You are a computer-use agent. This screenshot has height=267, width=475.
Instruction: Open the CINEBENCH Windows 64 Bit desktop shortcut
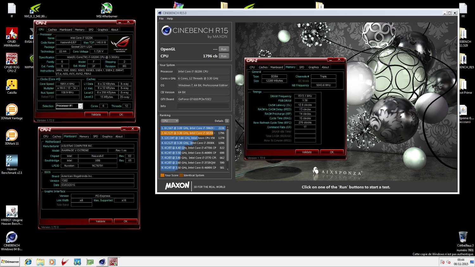[12, 241]
